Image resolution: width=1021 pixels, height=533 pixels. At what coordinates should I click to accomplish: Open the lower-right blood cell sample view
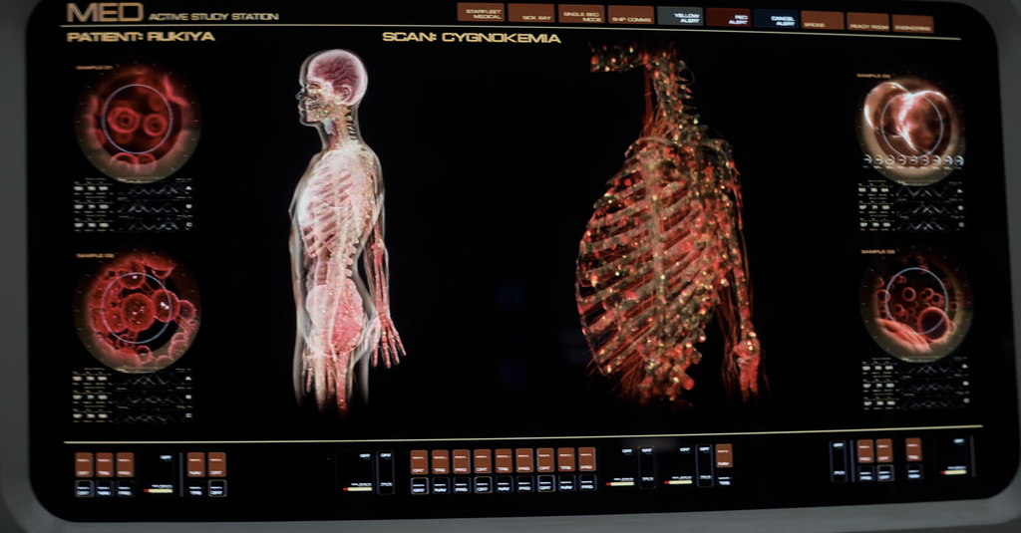click(x=915, y=305)
